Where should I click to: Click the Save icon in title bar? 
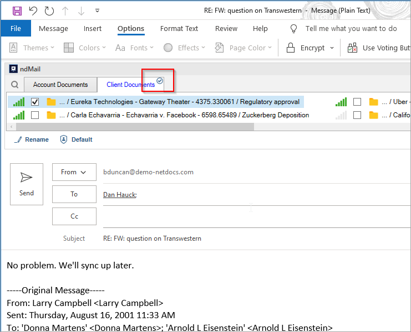tap(17, 11)
